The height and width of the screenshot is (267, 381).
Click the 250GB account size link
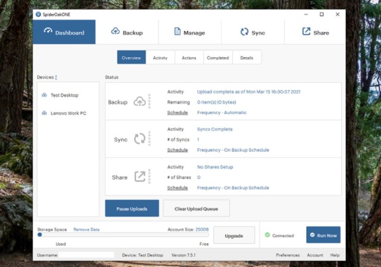(202, 230)
